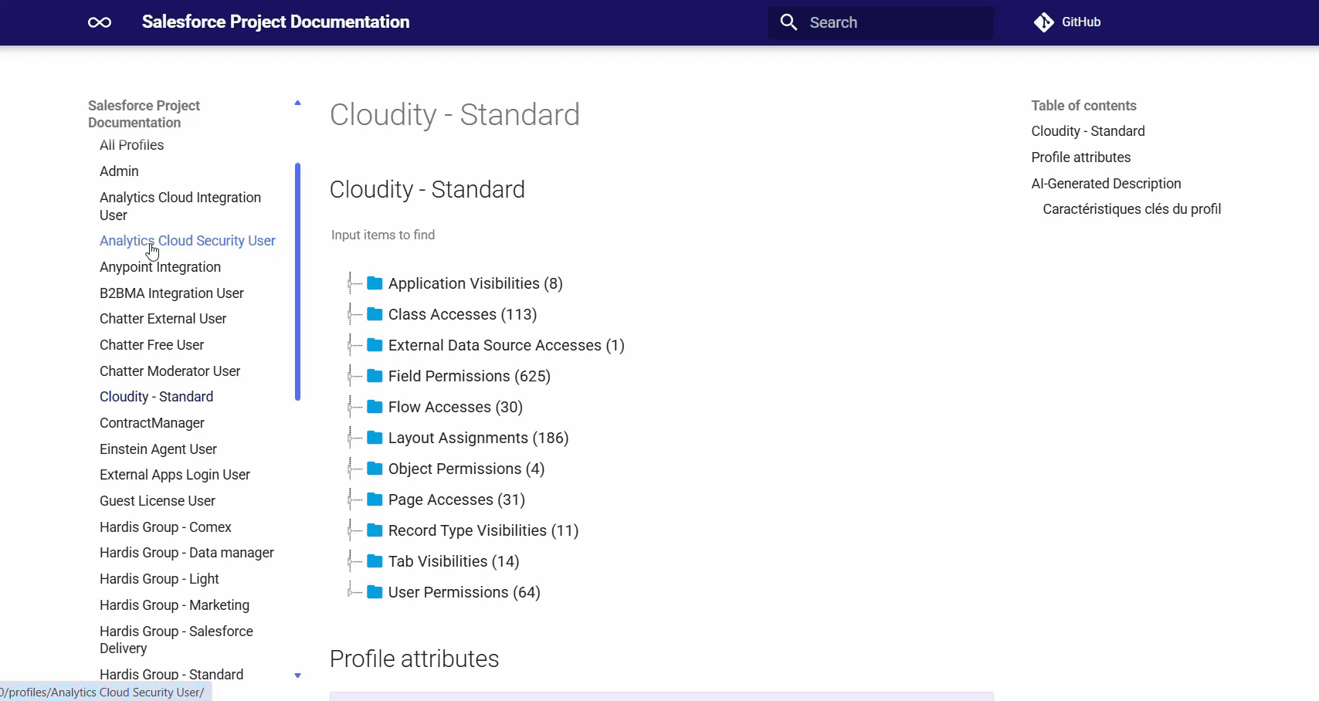Click the Tab Visibilities folder icon
This screenshot has width=1319, height=701.
(x=375, y=561)
